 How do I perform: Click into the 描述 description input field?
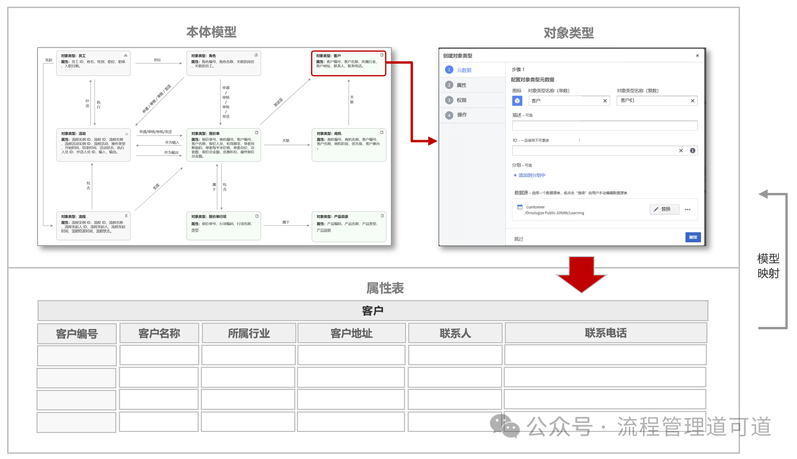(x=604, y=126)
